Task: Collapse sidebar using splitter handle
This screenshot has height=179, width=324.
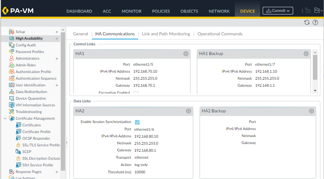Action: (66, 142)
